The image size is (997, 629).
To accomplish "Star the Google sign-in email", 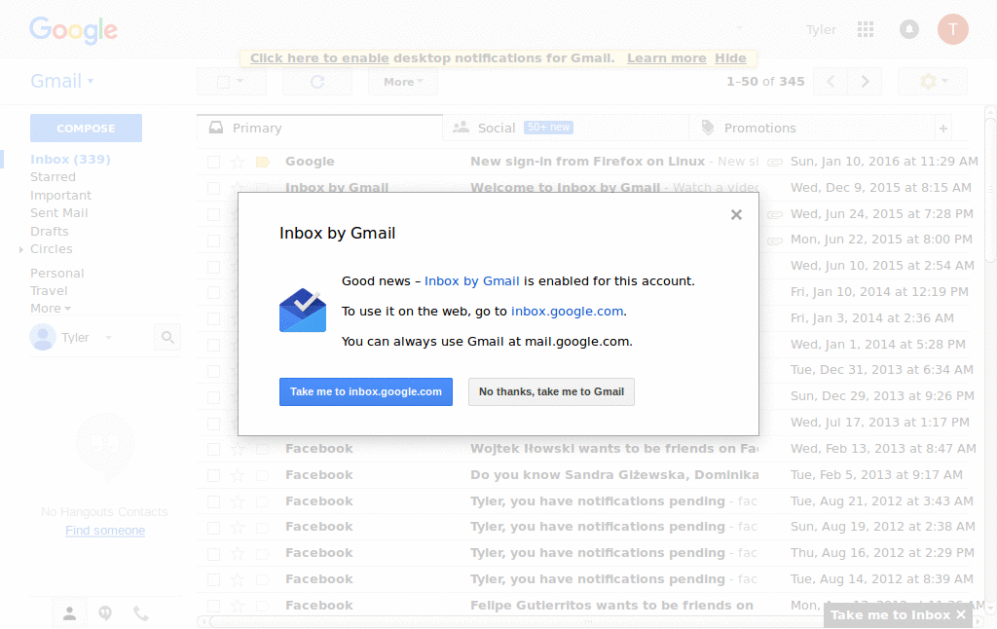I will tap(238, 163).
